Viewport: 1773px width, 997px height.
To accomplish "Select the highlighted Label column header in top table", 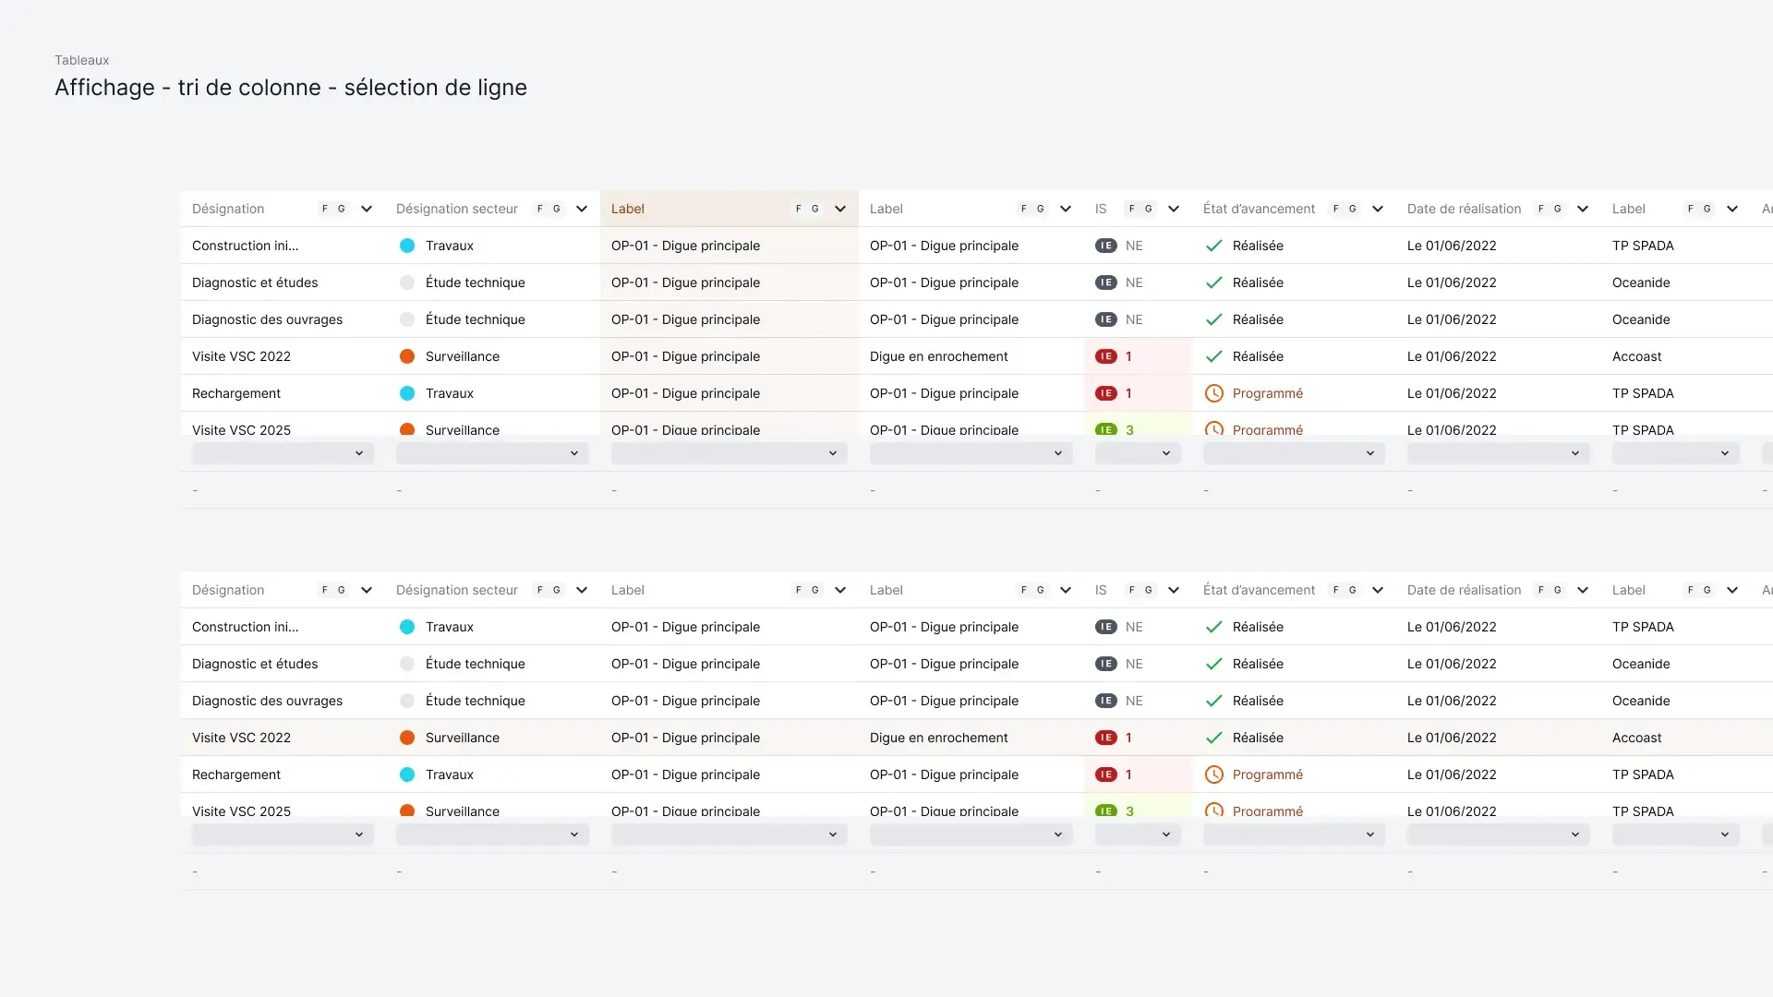I will [x=628, y=209].
